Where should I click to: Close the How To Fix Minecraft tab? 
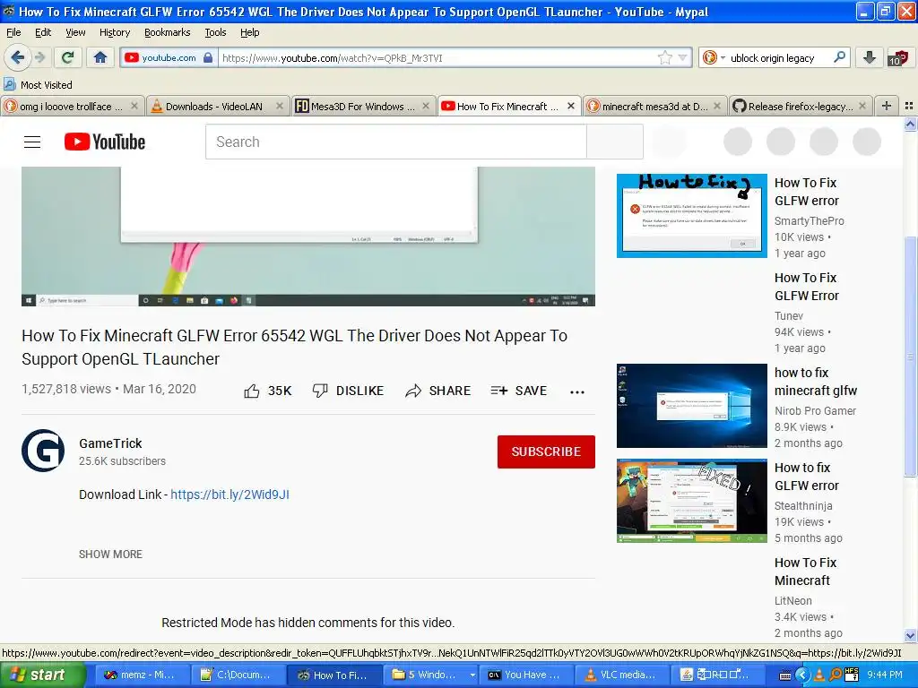[x=571, y=106]
